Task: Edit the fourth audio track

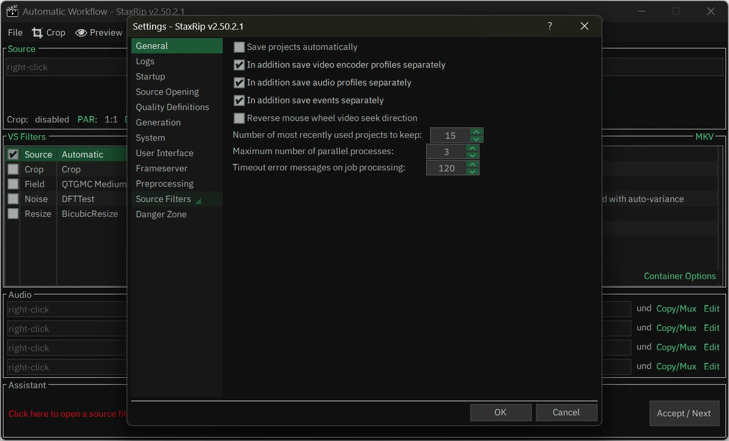Action: point(711,367)
